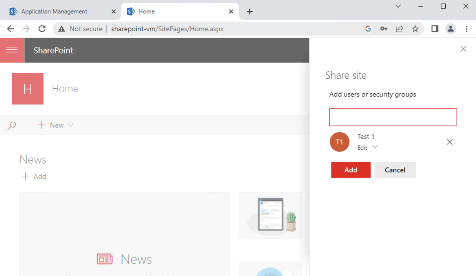Bookmark this page with the star
The height and width of the screenshot is (276, 476).
coord(415,29)
